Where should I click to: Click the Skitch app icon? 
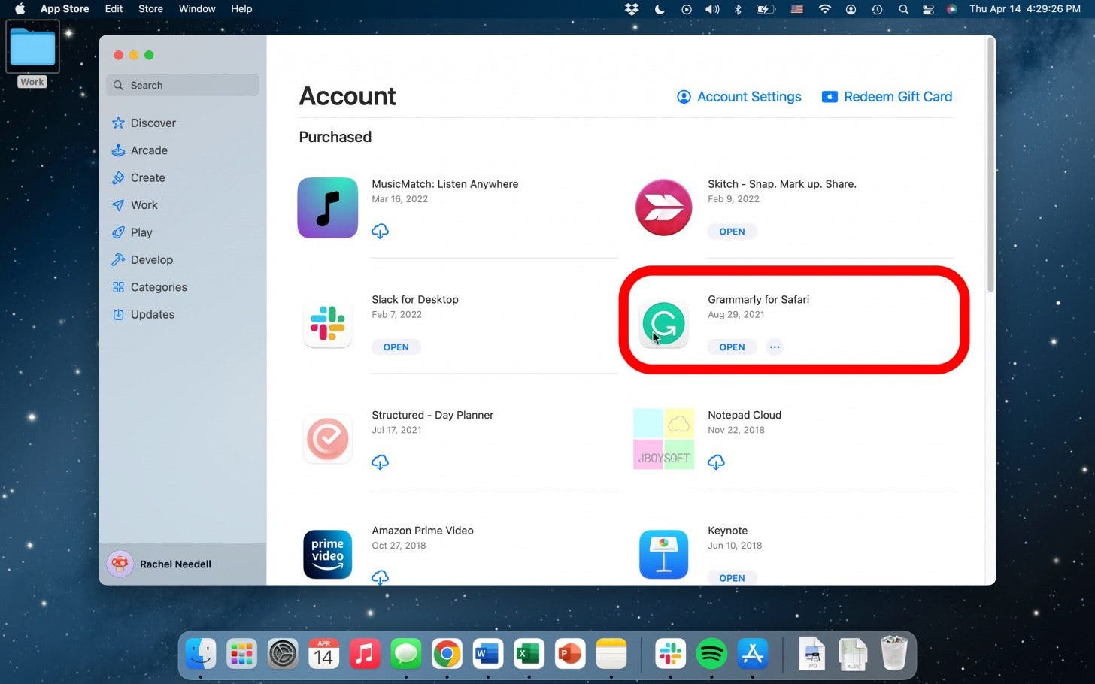coord(663,208)
